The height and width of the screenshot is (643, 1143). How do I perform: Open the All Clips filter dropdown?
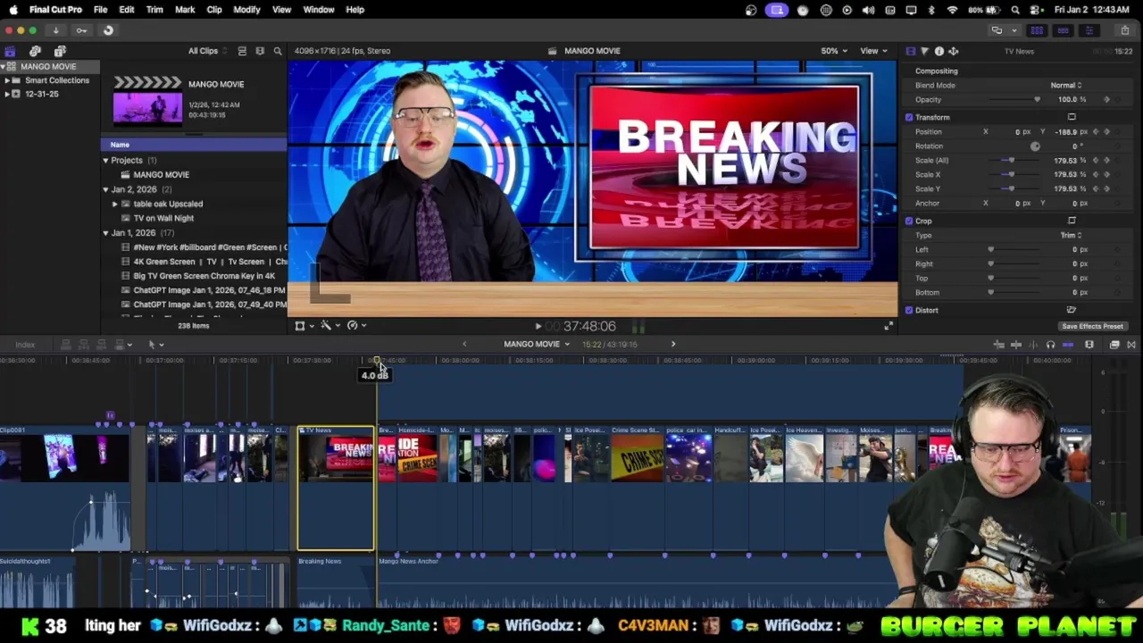point(208,51)
